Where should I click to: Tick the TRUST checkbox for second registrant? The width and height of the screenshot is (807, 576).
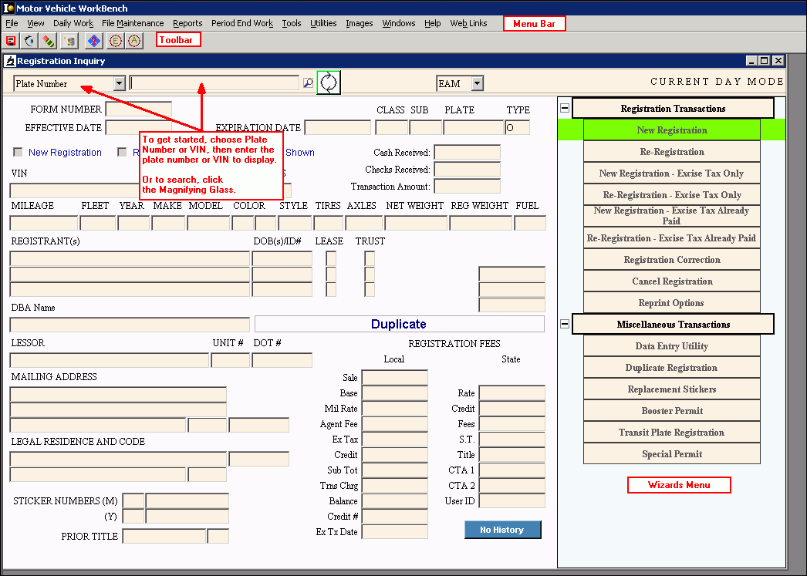[370, 274]
